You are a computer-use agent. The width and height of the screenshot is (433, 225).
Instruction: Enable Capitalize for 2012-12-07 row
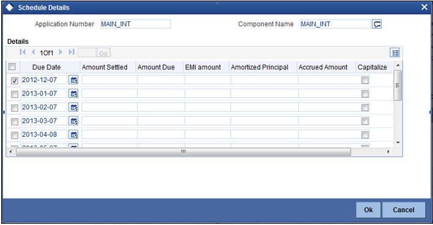(x=365, y=80)
